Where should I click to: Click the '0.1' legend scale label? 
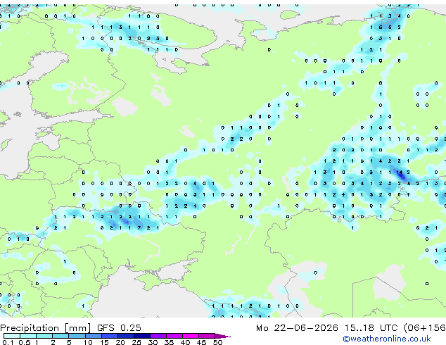[8, 342]
